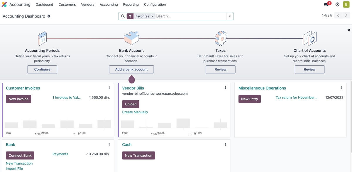Click the 1-5 / 5 pager counter

point(327,16)
